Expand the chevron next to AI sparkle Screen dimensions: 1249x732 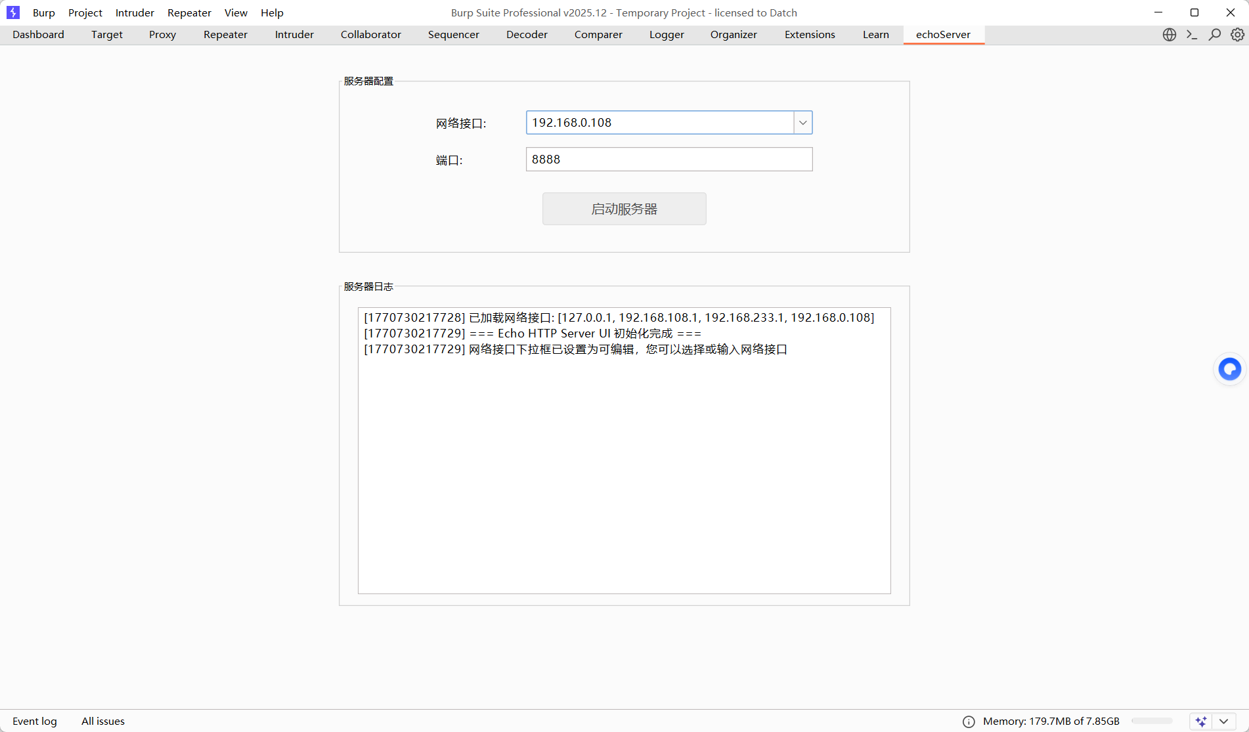[1223, 721]
